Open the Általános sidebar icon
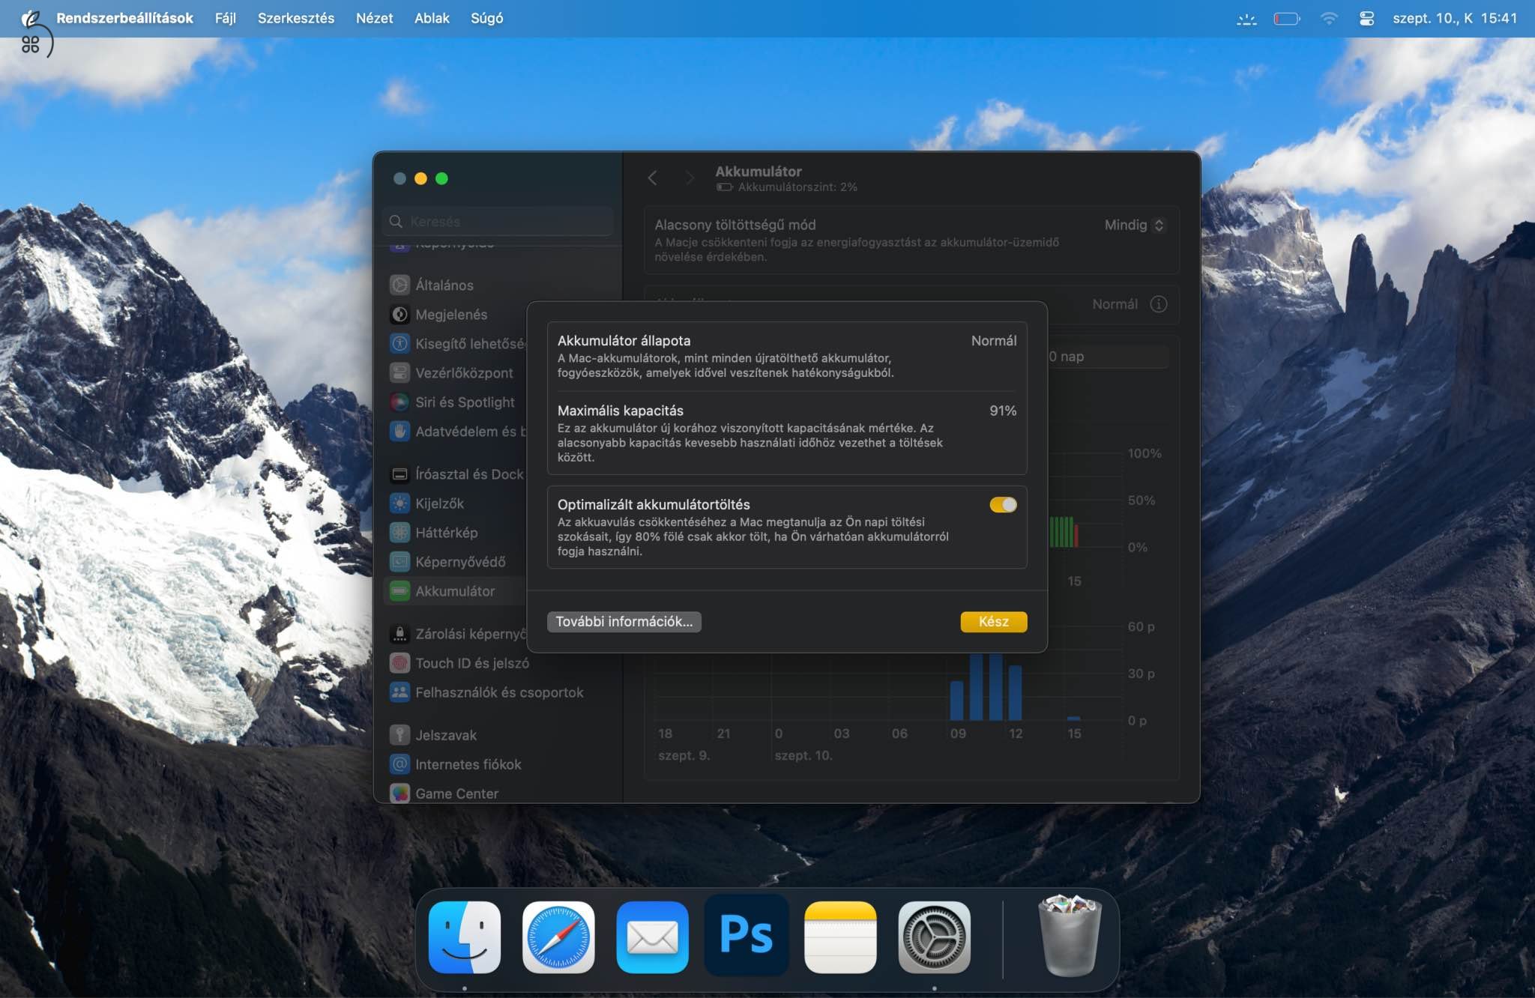This screenshot has height=998, width=1535. click(399, 285)
